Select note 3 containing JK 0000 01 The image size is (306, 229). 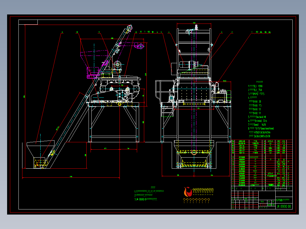coord(146,199)
